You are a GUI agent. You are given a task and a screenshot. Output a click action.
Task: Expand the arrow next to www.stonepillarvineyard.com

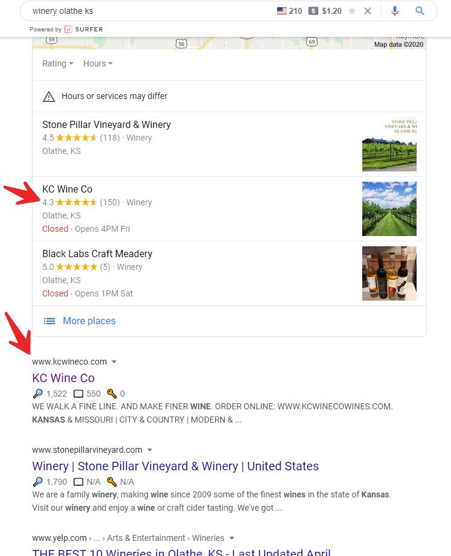tap(150, 450)
